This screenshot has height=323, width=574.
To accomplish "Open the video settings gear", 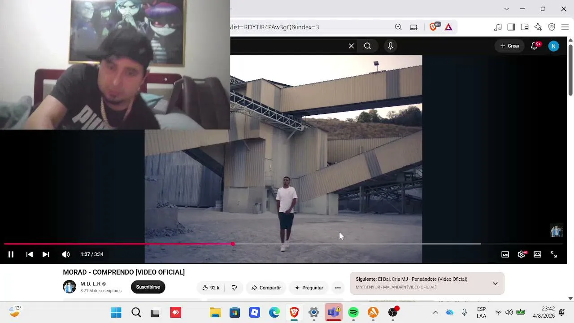I will tap(521, 254).
